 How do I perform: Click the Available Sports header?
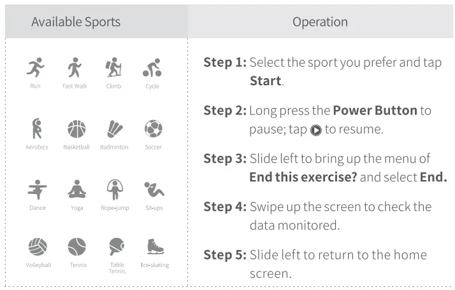coord(76,22)
